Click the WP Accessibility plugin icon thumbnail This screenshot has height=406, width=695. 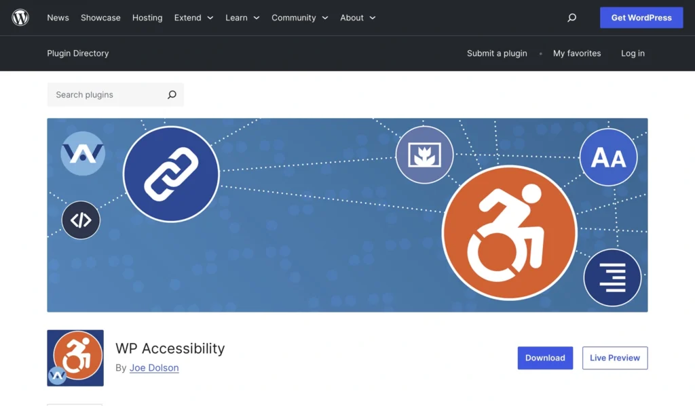point(75,358)
